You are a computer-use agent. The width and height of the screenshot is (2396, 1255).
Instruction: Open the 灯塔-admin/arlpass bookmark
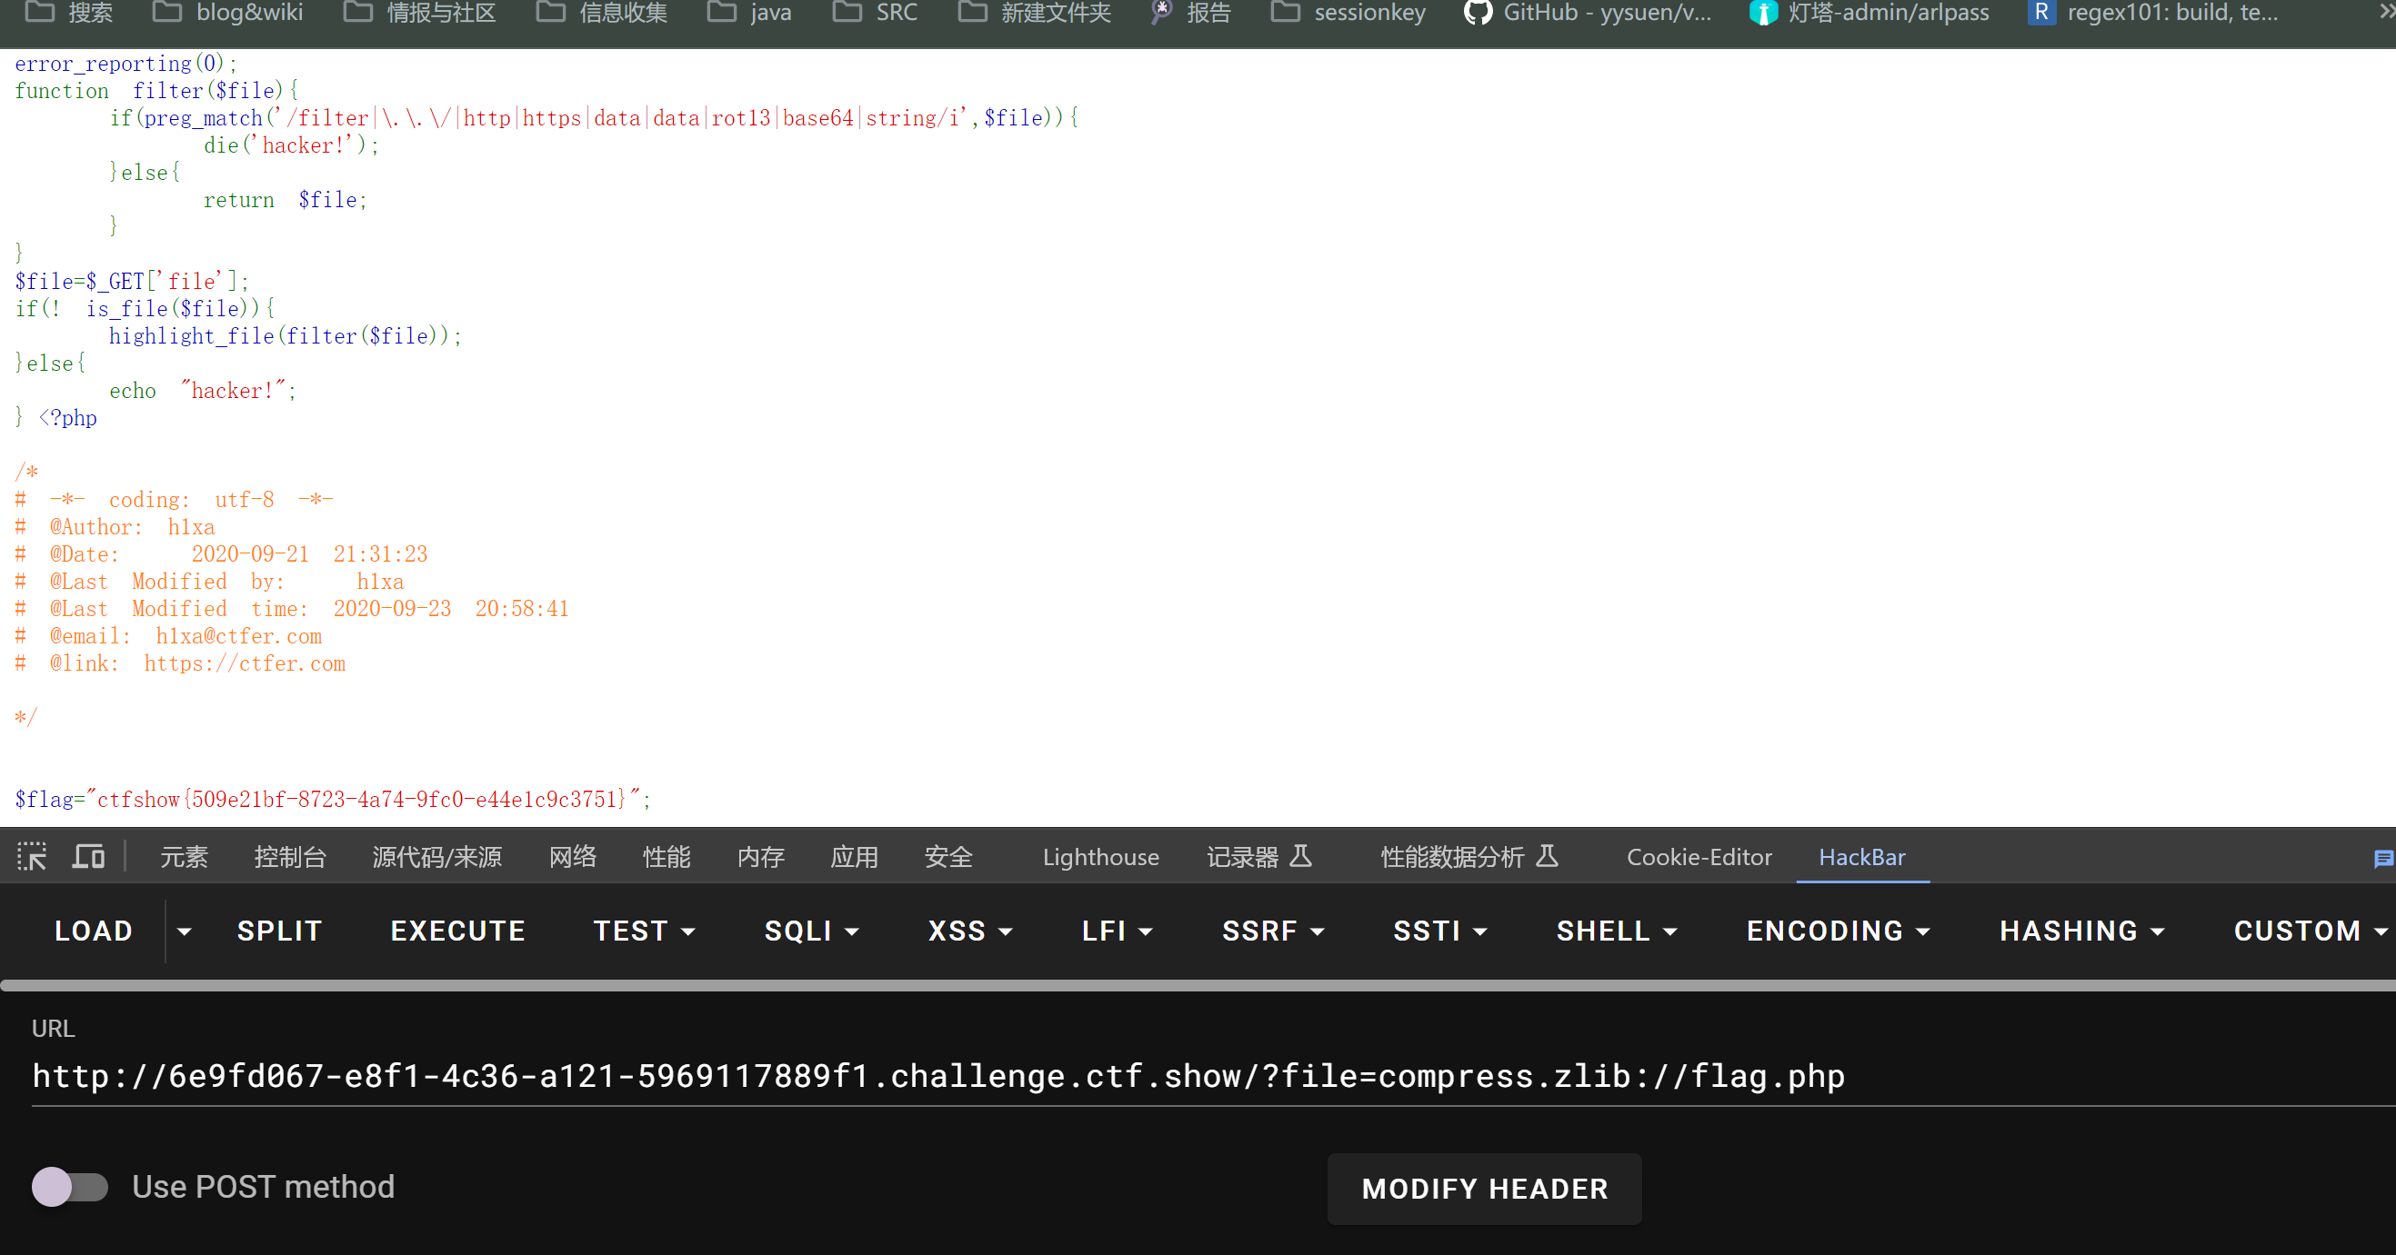[1869, 13]
